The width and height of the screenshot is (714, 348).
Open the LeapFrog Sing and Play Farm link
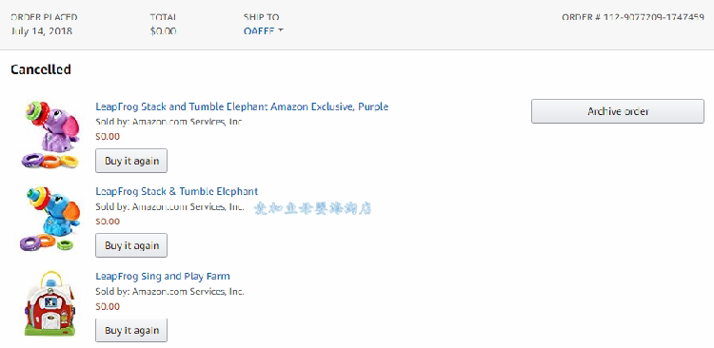click(163, 276)
